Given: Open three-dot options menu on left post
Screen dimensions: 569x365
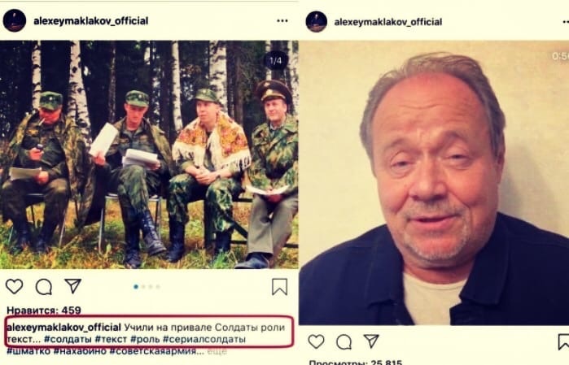Looking at the screenshot, I should coord(282,20).
